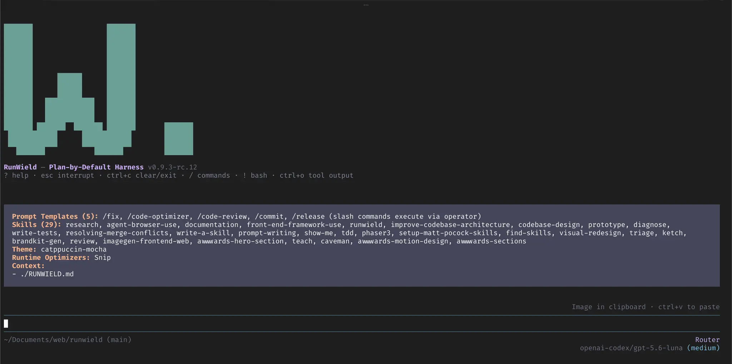
Task: Click the prompt input line cursor
Action: [x=6, y=324]
